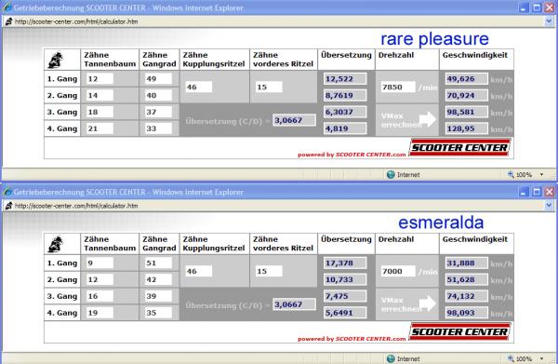Click 4. Gang Gangrad field showing 33
Viewport: 558px width, 364px height.
(158, 128)
